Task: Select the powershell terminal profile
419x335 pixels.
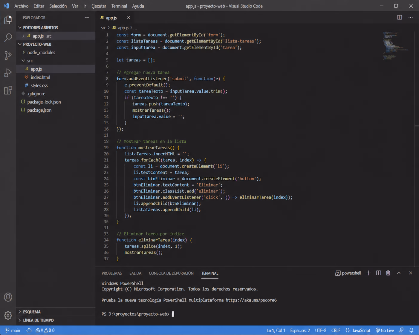Action: pos(348,273)
